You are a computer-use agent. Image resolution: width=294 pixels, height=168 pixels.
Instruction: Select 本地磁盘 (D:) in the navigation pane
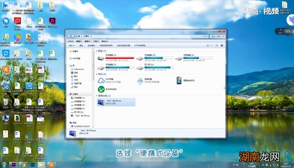coord(78,102)
